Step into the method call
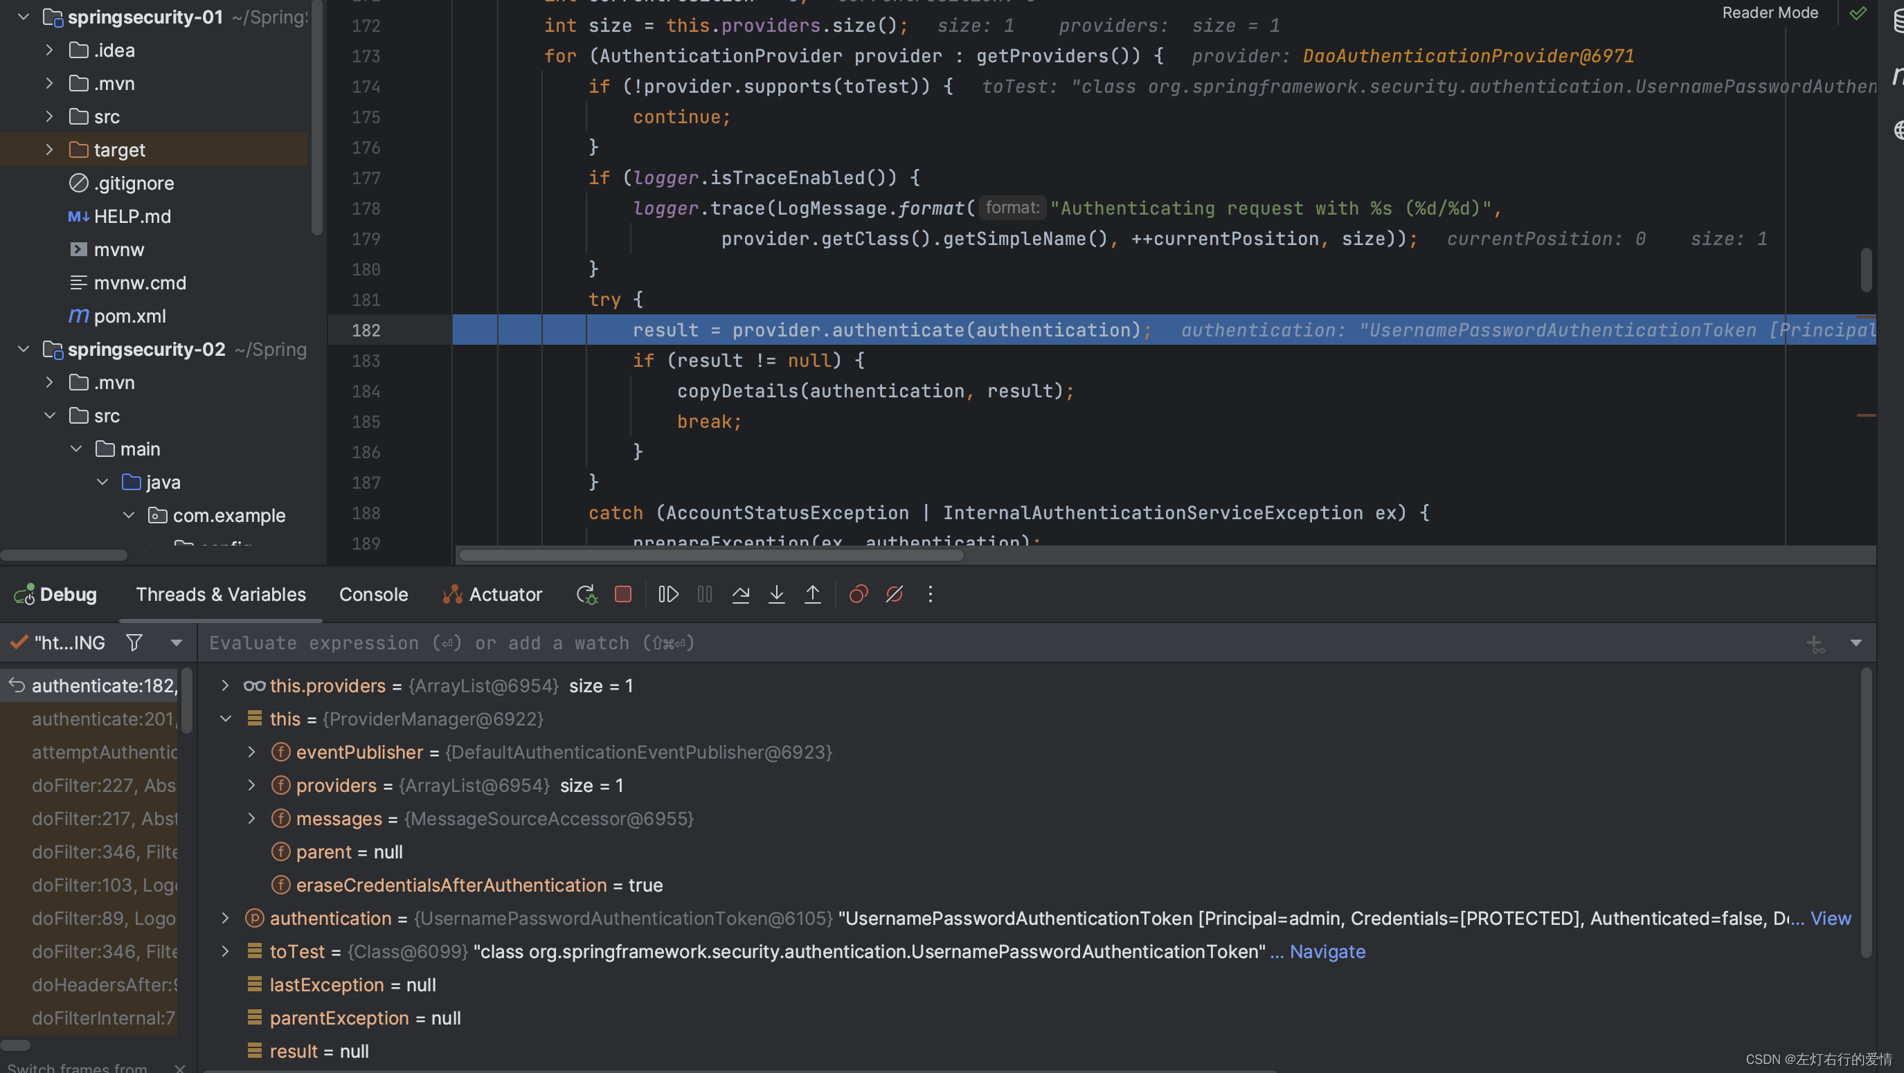 [777, 594]
